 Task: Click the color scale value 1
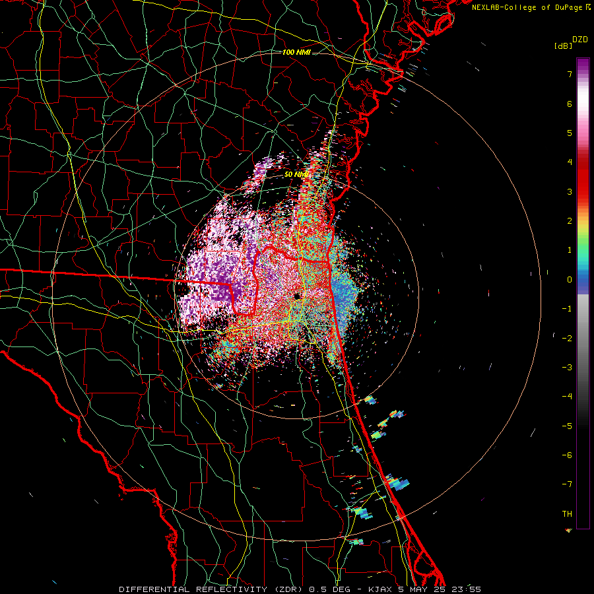click(570, 250)
